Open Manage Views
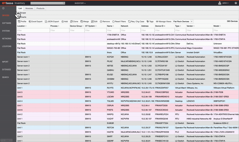 [163, 21]
